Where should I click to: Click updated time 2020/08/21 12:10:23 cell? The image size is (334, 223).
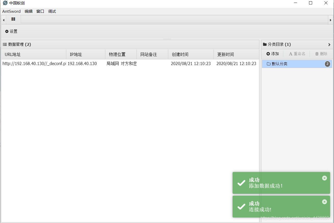[x=236, y=63]
